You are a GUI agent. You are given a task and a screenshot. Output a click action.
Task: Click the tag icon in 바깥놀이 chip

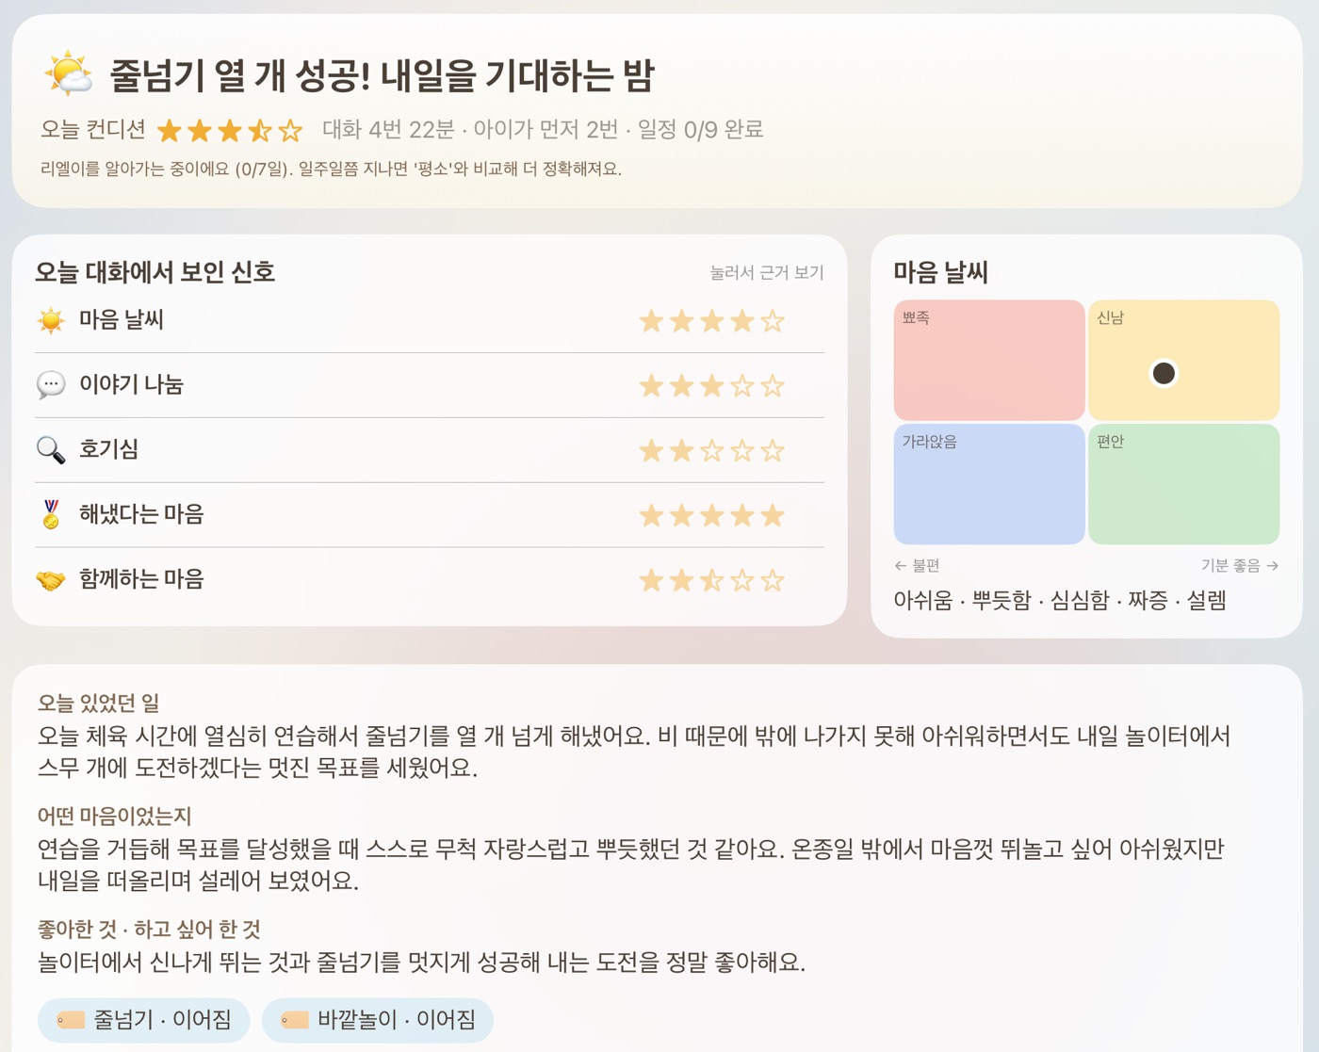(x=295, y=1020)
